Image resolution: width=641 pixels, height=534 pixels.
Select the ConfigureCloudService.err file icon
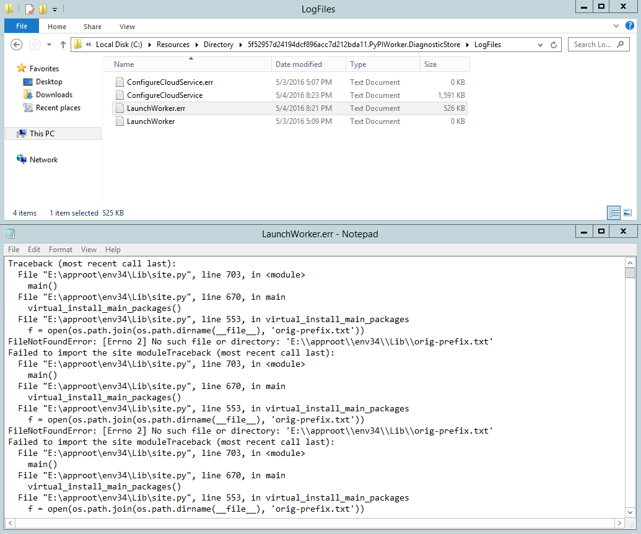pos(120,82)
